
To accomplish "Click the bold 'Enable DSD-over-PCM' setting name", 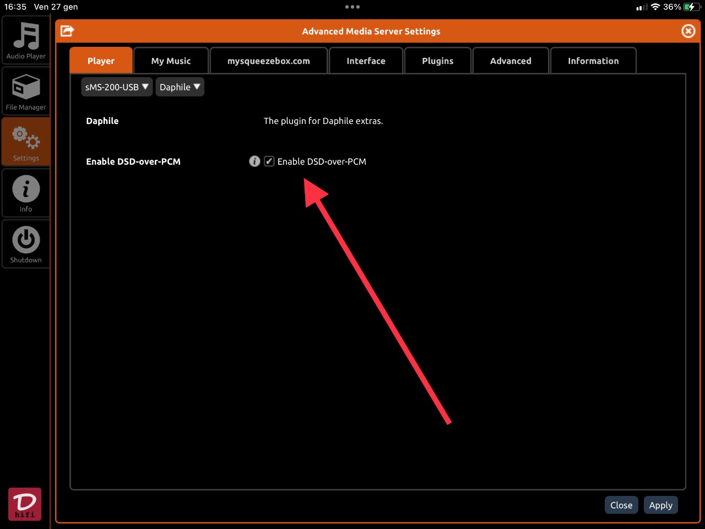I will [133, 161].
